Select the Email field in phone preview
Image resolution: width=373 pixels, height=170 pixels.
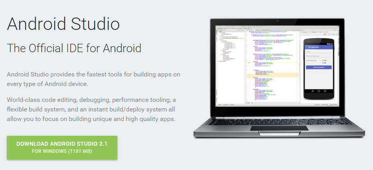pyautogui.click(x=319, y=52)
